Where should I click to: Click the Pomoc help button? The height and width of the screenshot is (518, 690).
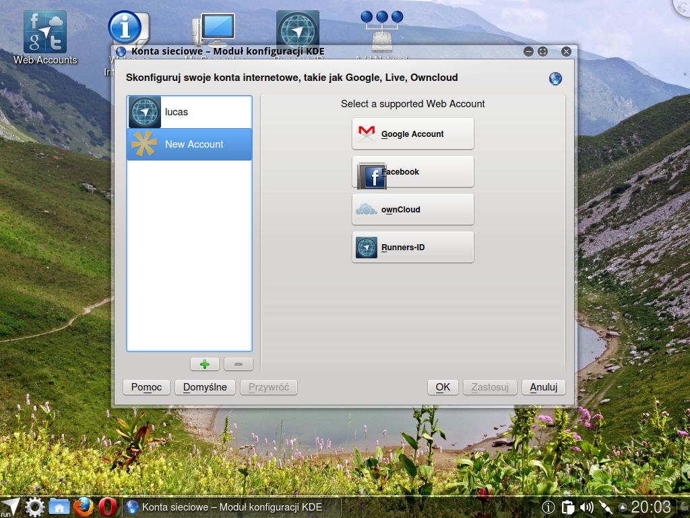coord(146,387)
